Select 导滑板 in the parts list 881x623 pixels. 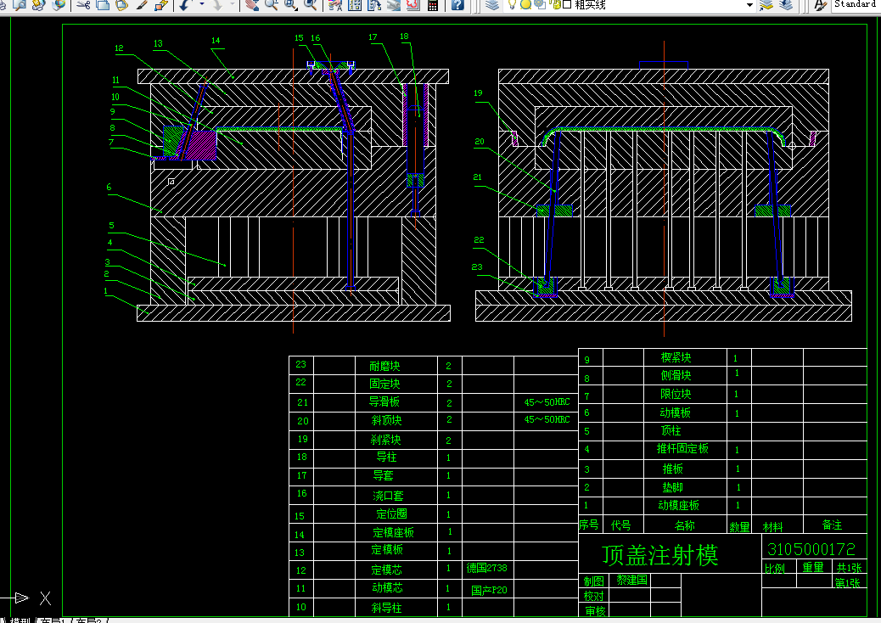(384, 401)
